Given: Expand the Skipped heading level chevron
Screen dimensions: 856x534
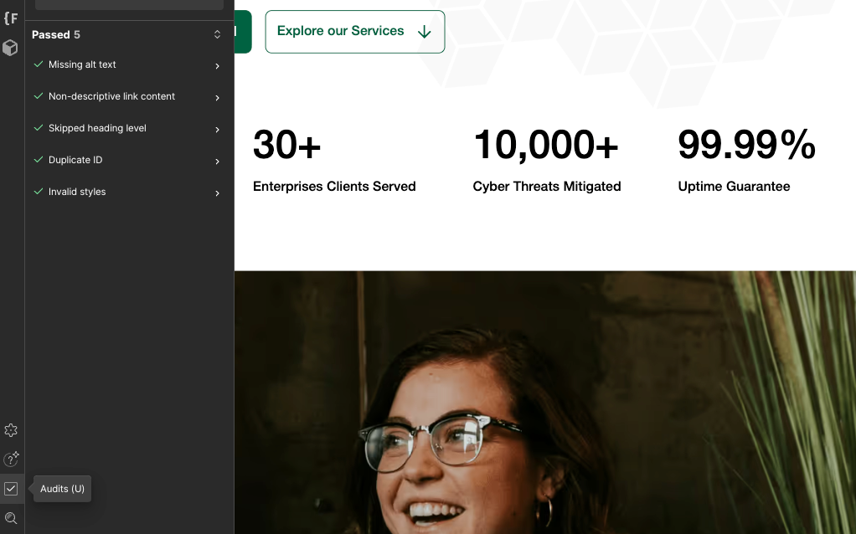Looking at the screenshot, I should click(x=217, y=130).
